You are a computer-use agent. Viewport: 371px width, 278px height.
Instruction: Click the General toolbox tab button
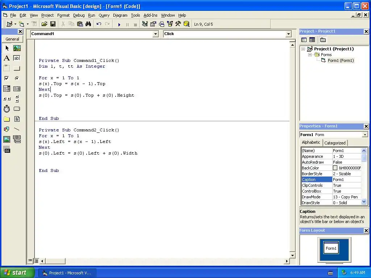(12, 39)
